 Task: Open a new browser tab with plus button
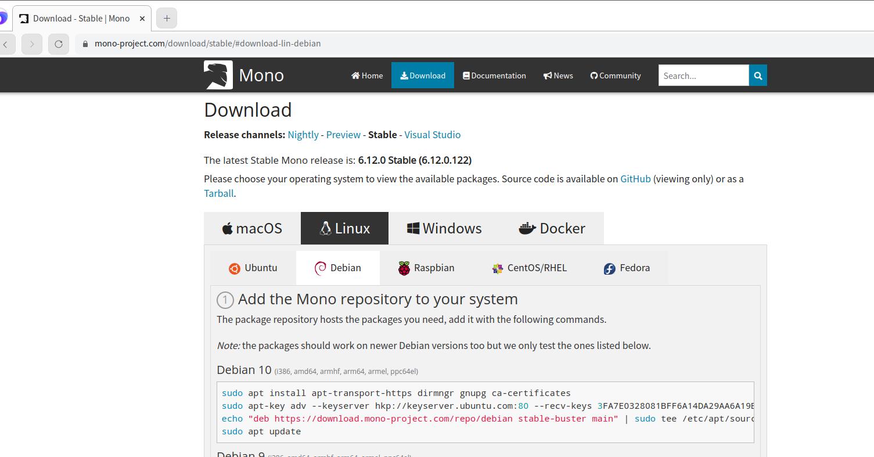(167, 19)
